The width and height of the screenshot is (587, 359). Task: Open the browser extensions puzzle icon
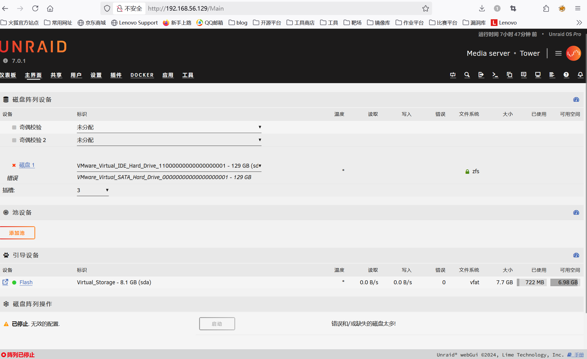click(x=546, y=8)
